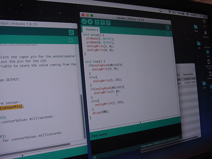Image resolution: width=212 pixels, height=159 pixels.
Task: Click the 100% battery indicator in menu bar
Action: 181,13
